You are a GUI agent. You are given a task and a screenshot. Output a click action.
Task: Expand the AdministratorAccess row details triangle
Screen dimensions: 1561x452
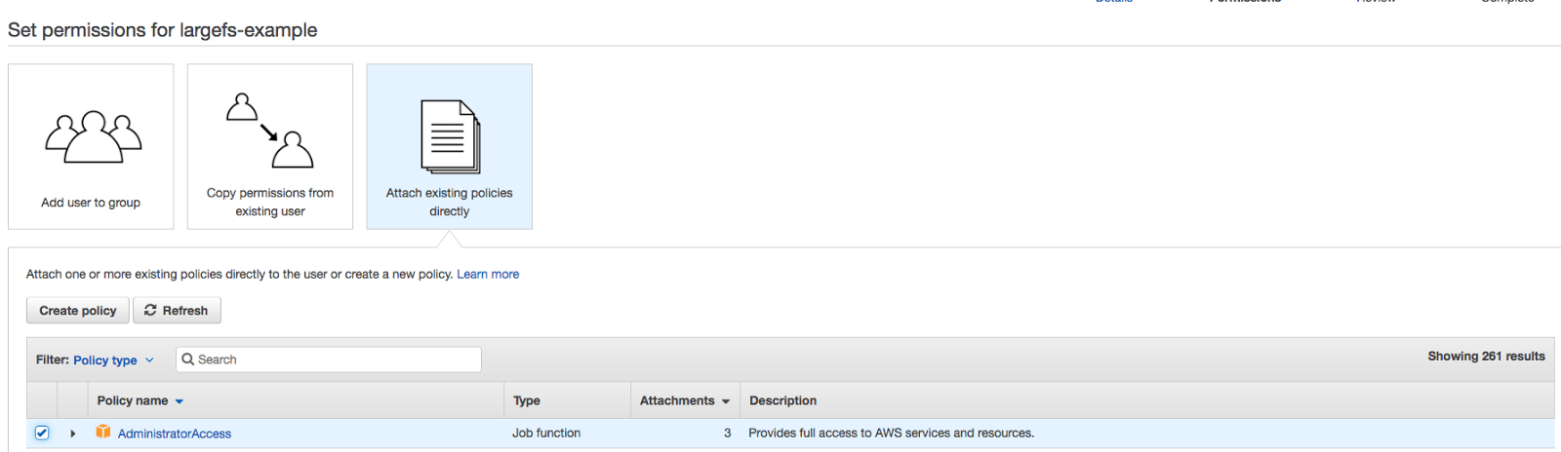(x=73, y=433)
